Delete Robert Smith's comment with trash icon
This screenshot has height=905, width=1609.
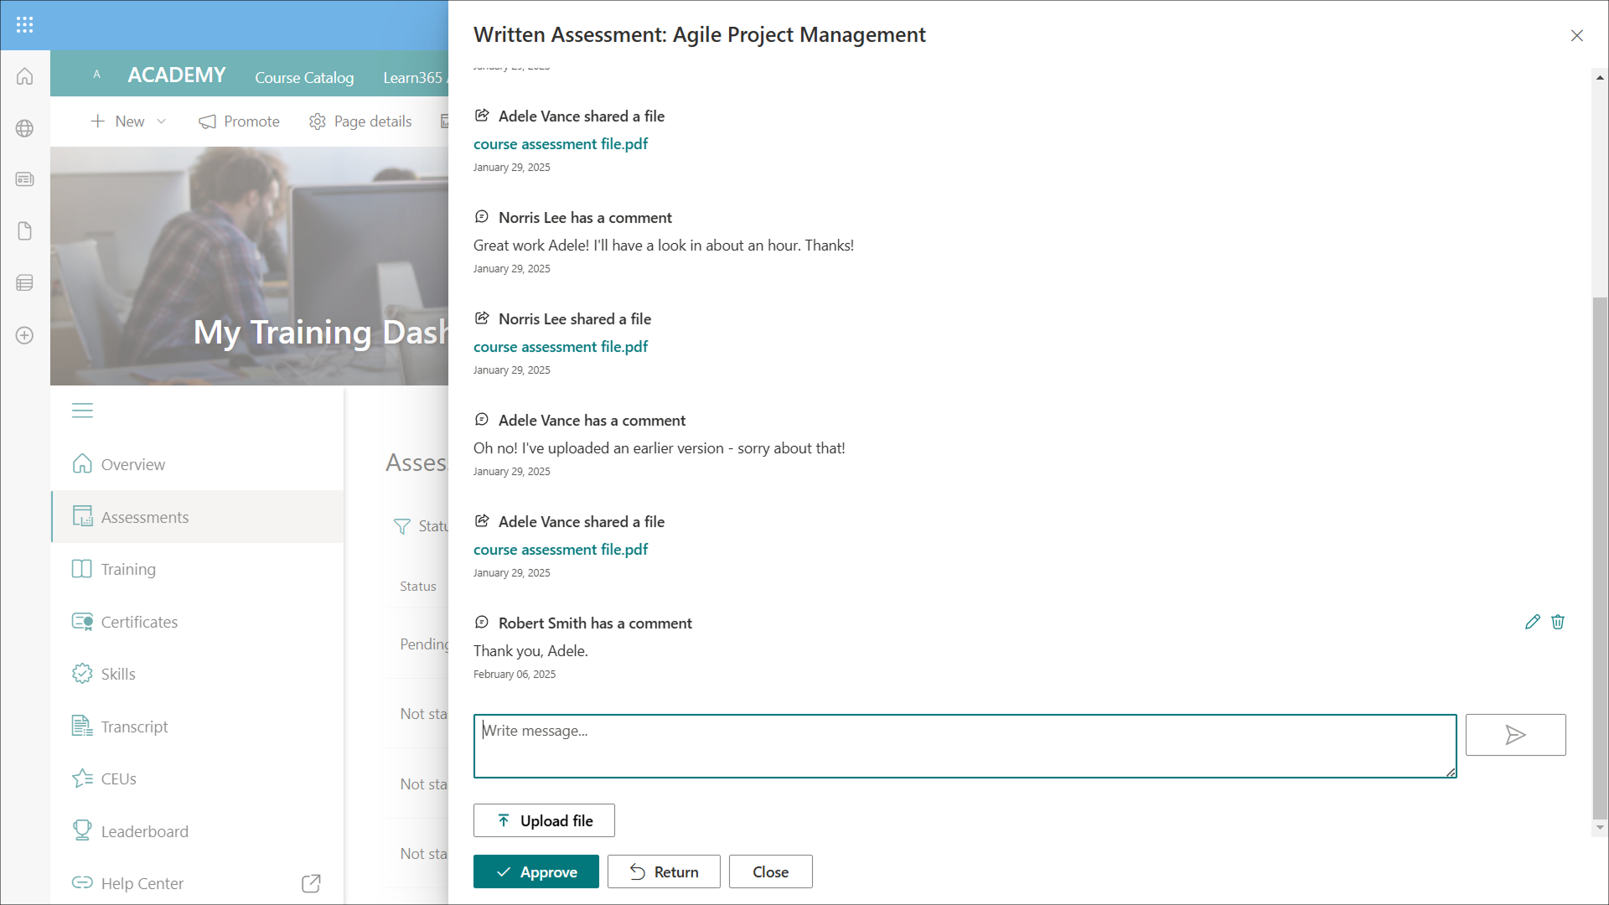pos(1558,622)
